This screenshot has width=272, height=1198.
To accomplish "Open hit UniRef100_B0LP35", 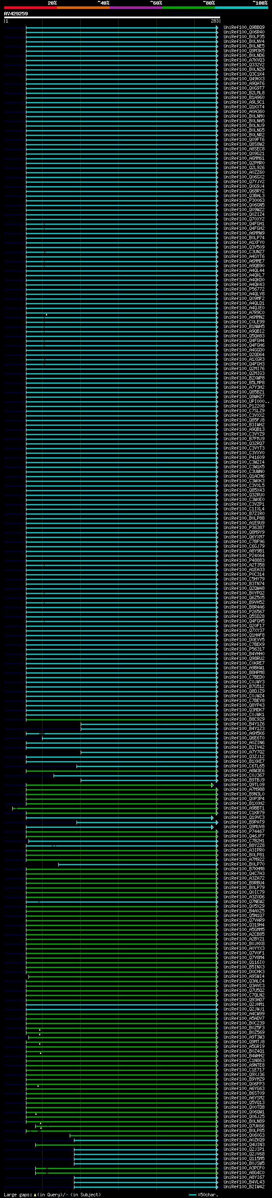I will [x=244, y=37].
